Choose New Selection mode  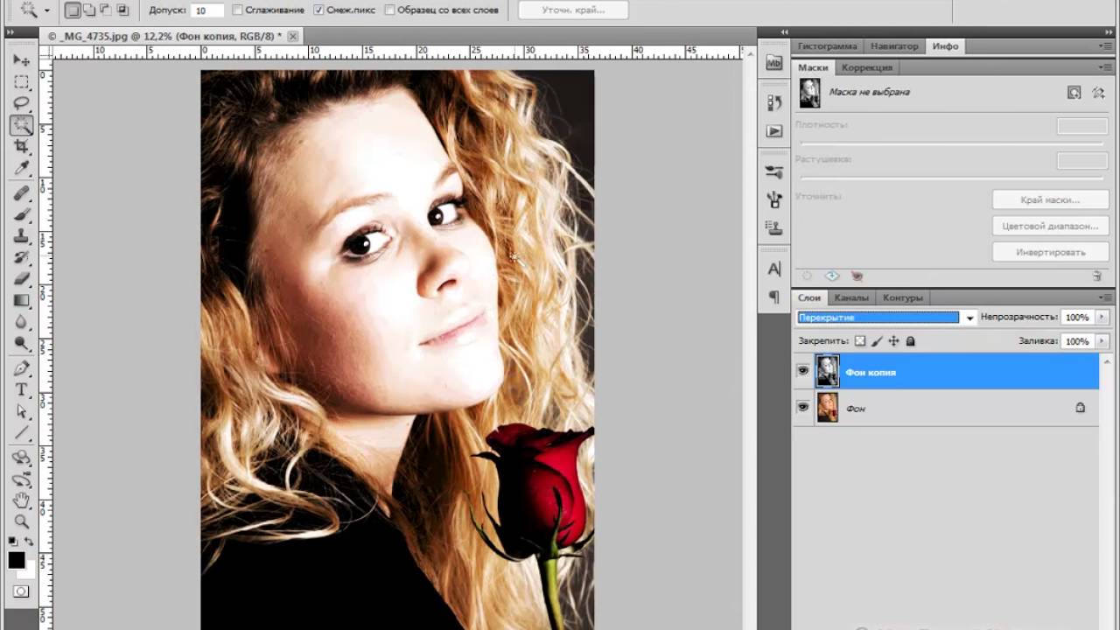coord(73,10)
